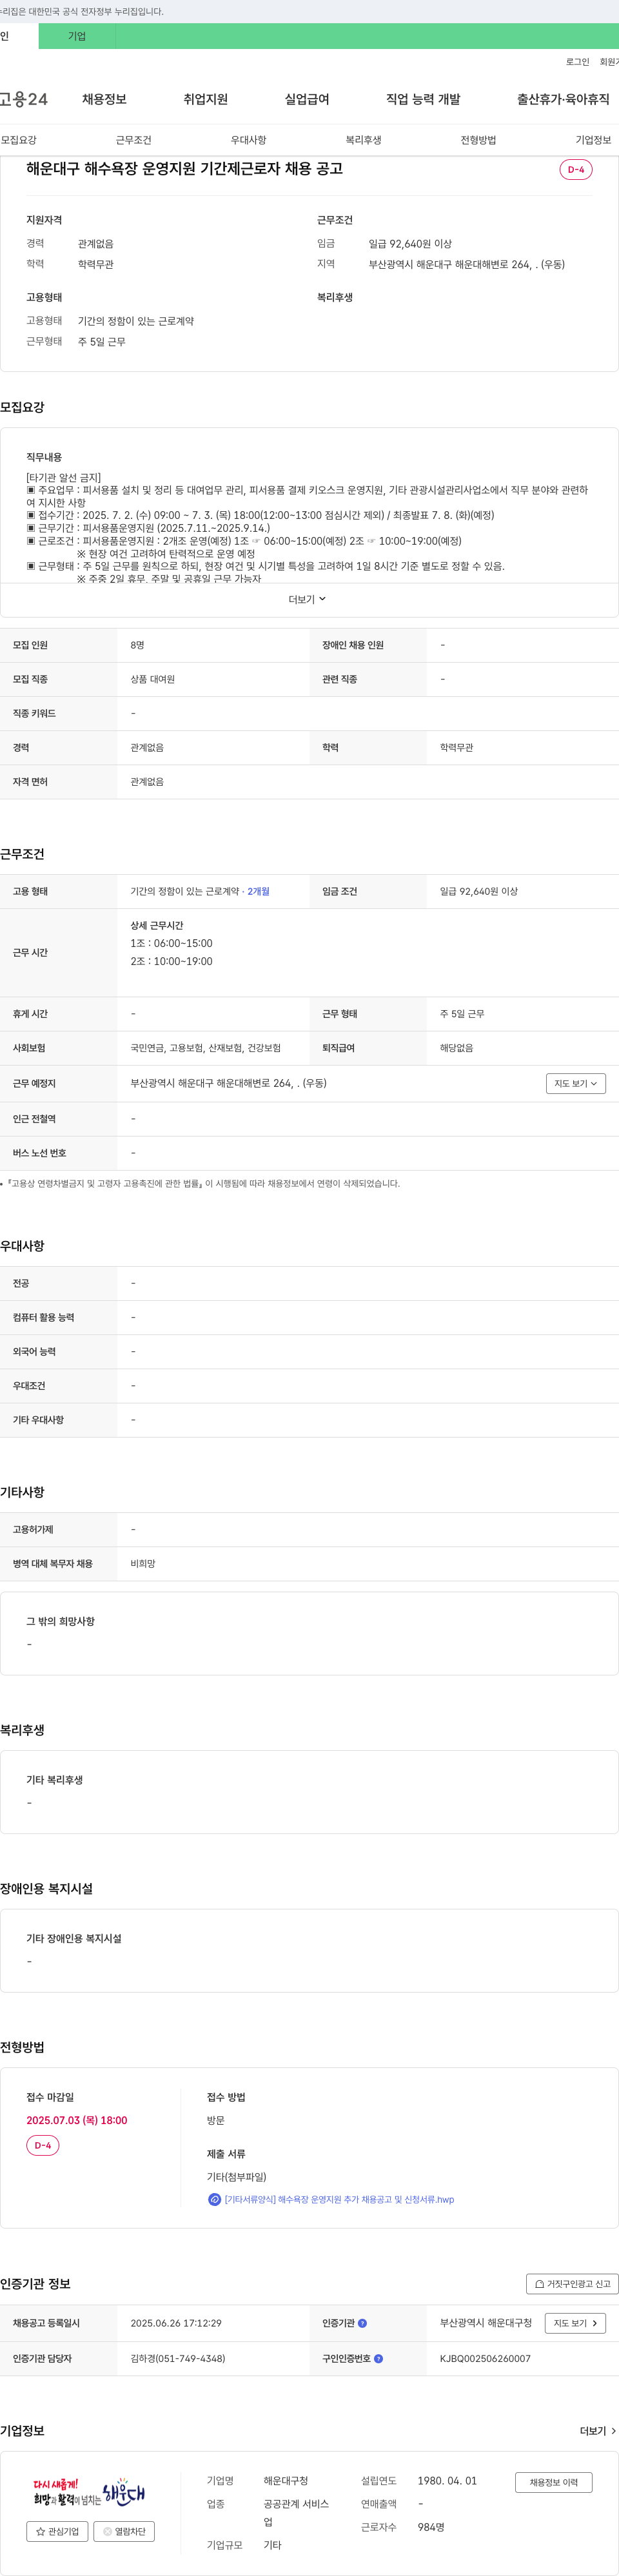Switch to the 기업 tab

[x=77, y=36]
